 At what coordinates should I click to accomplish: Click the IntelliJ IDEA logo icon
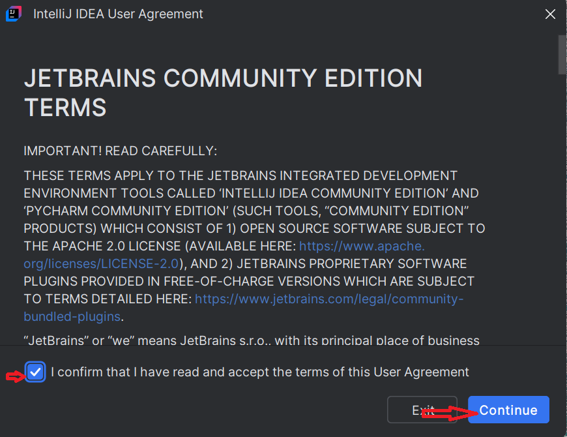click(14, 14)
